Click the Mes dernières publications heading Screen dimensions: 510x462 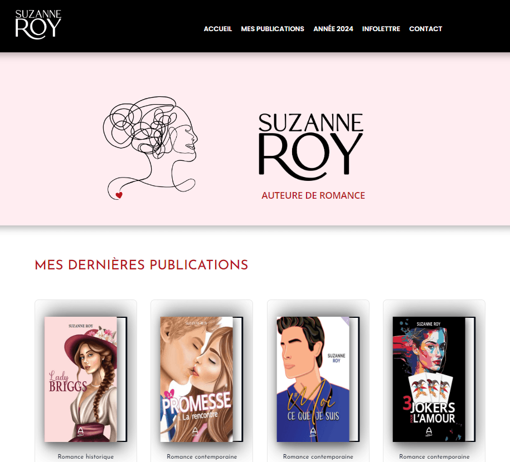(x=142, y=265)
